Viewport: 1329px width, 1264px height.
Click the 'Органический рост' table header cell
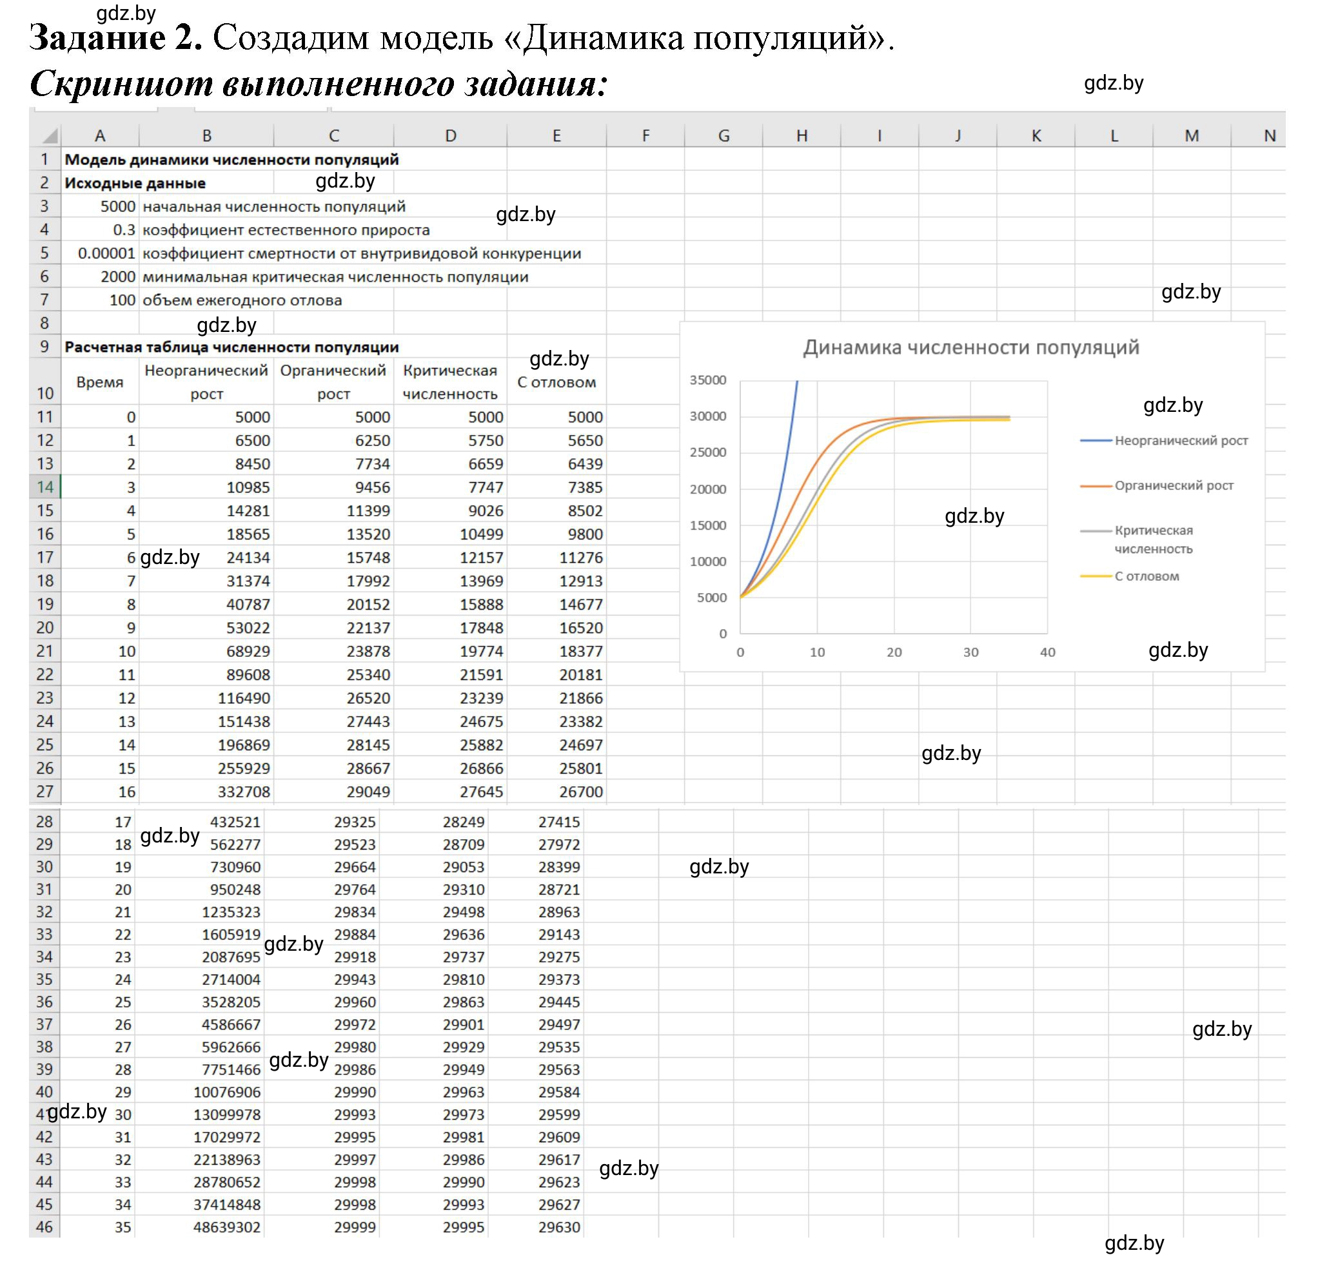click(x=333, y=382)
